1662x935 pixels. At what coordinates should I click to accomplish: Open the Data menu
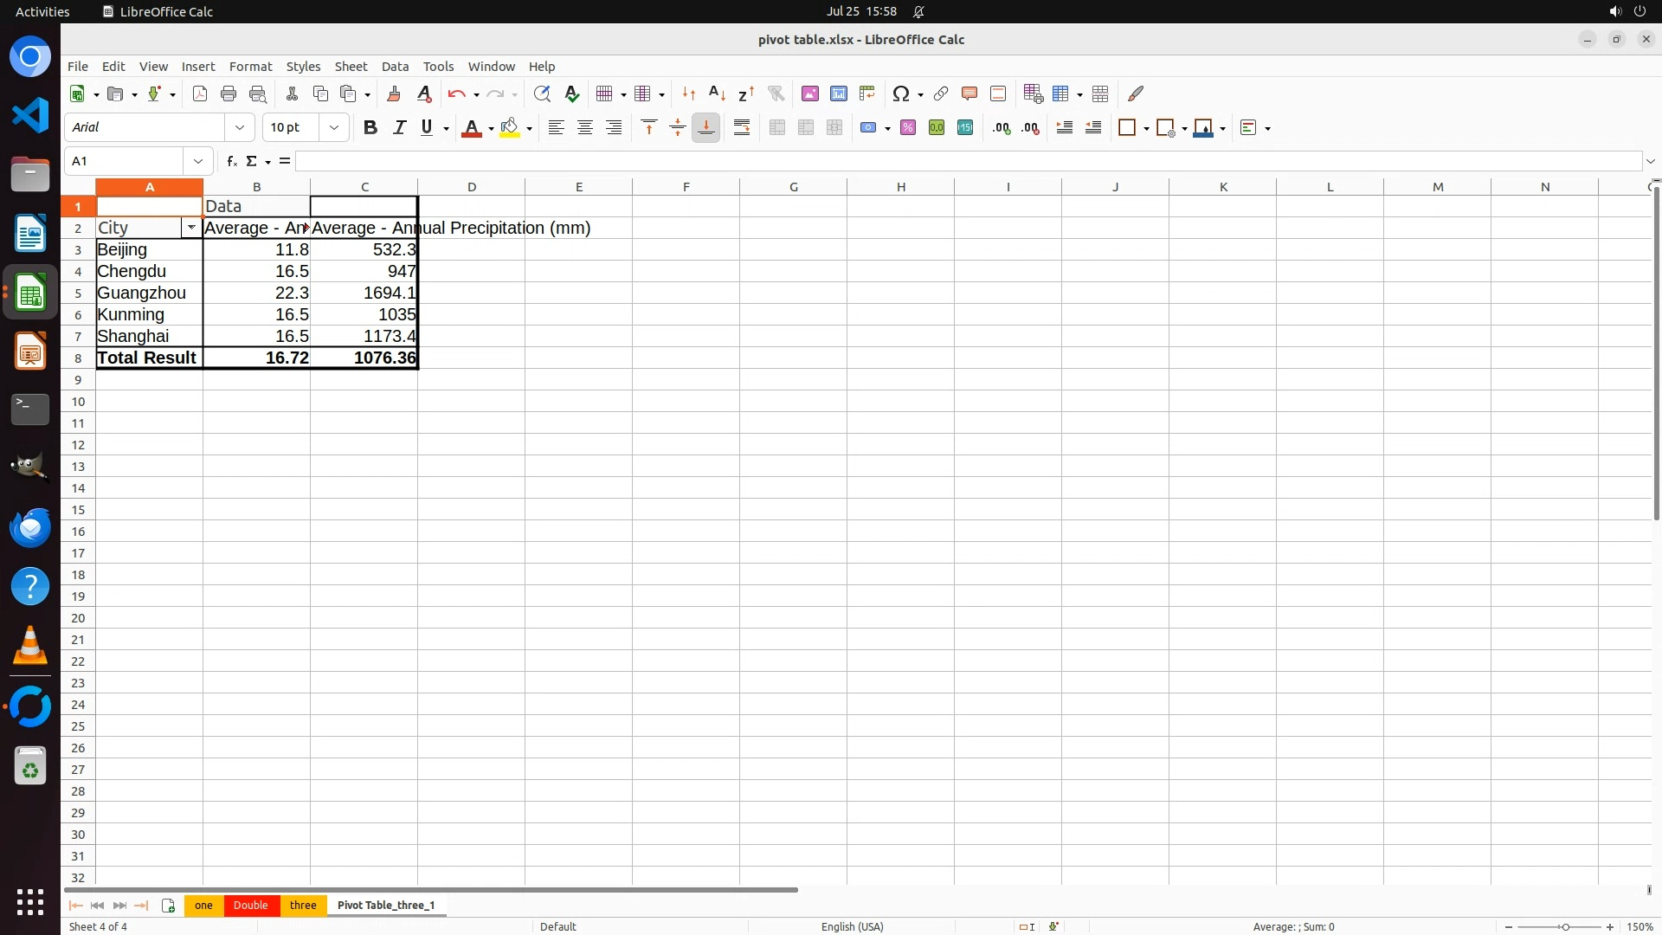(x=395, y=66)
